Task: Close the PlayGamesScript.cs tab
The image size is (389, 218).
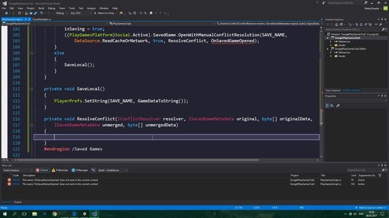Action: pyautogui.click(x=29, y=19)
